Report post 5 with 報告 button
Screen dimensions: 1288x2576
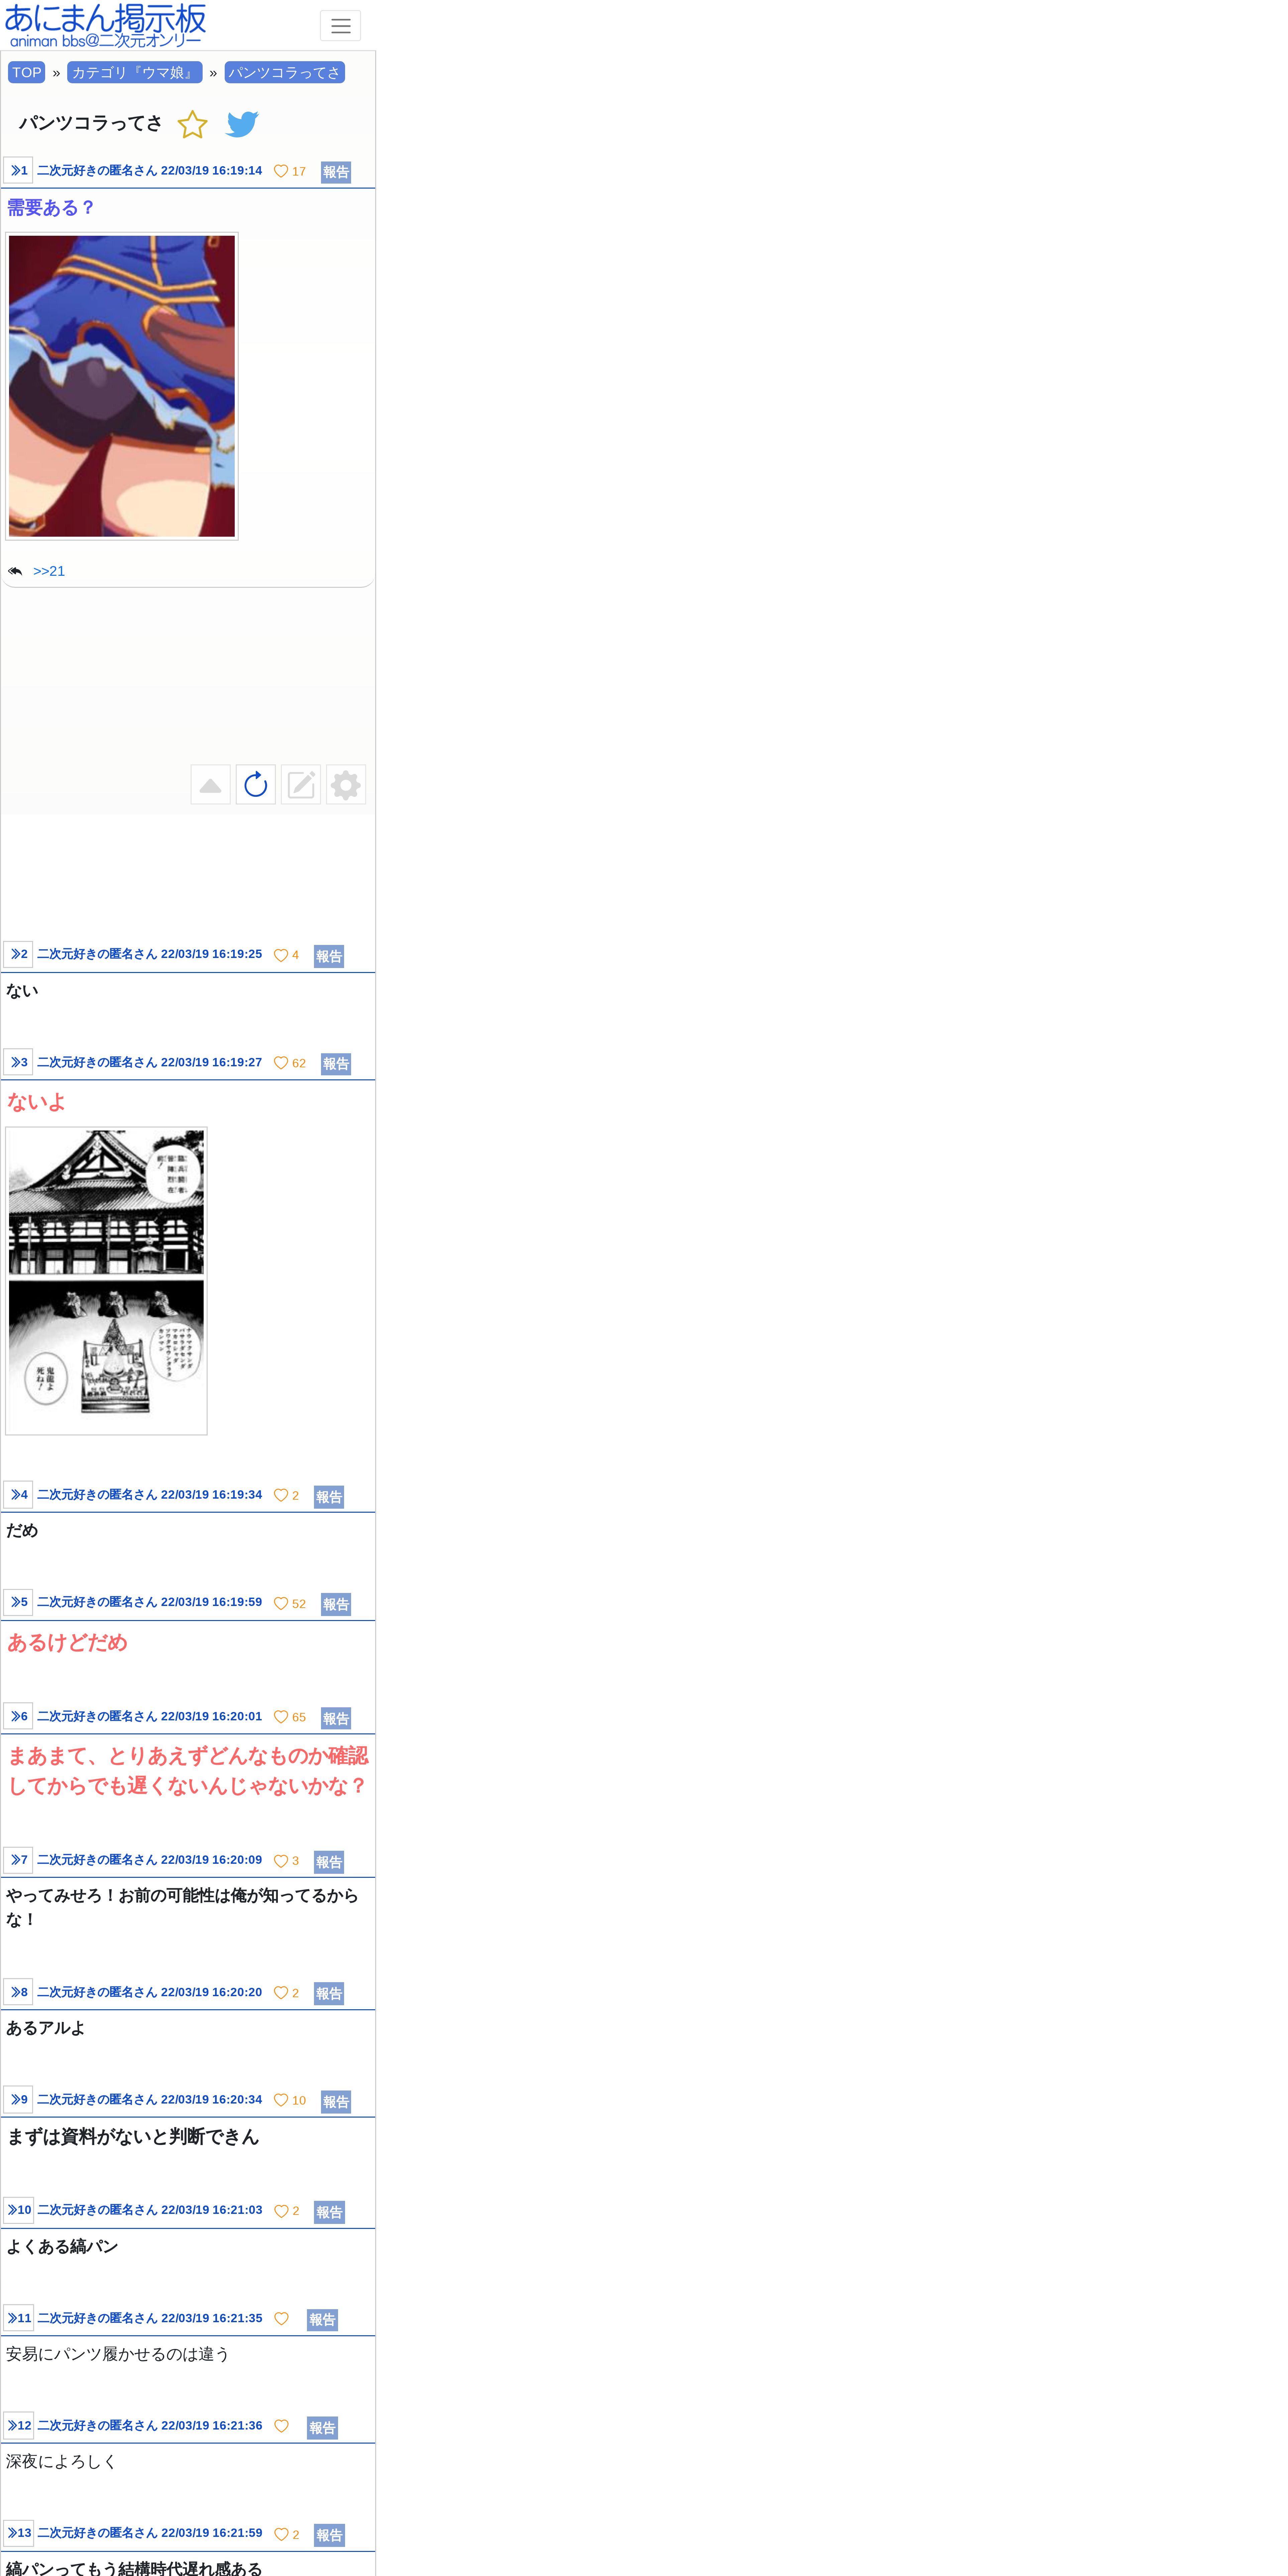(x=336, y=1604)
